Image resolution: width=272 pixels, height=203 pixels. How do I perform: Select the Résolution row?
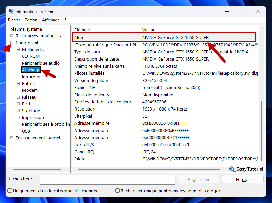165,109
